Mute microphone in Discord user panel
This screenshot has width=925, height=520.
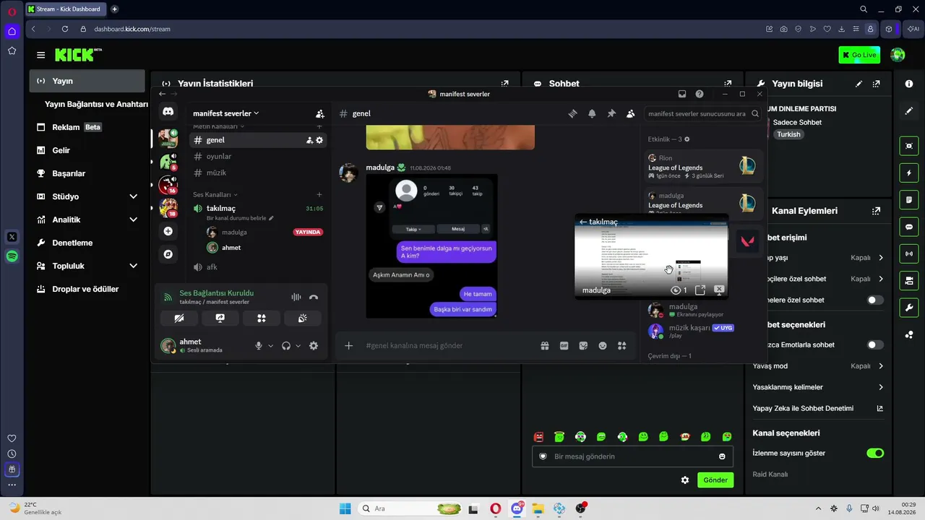[259, 346]
